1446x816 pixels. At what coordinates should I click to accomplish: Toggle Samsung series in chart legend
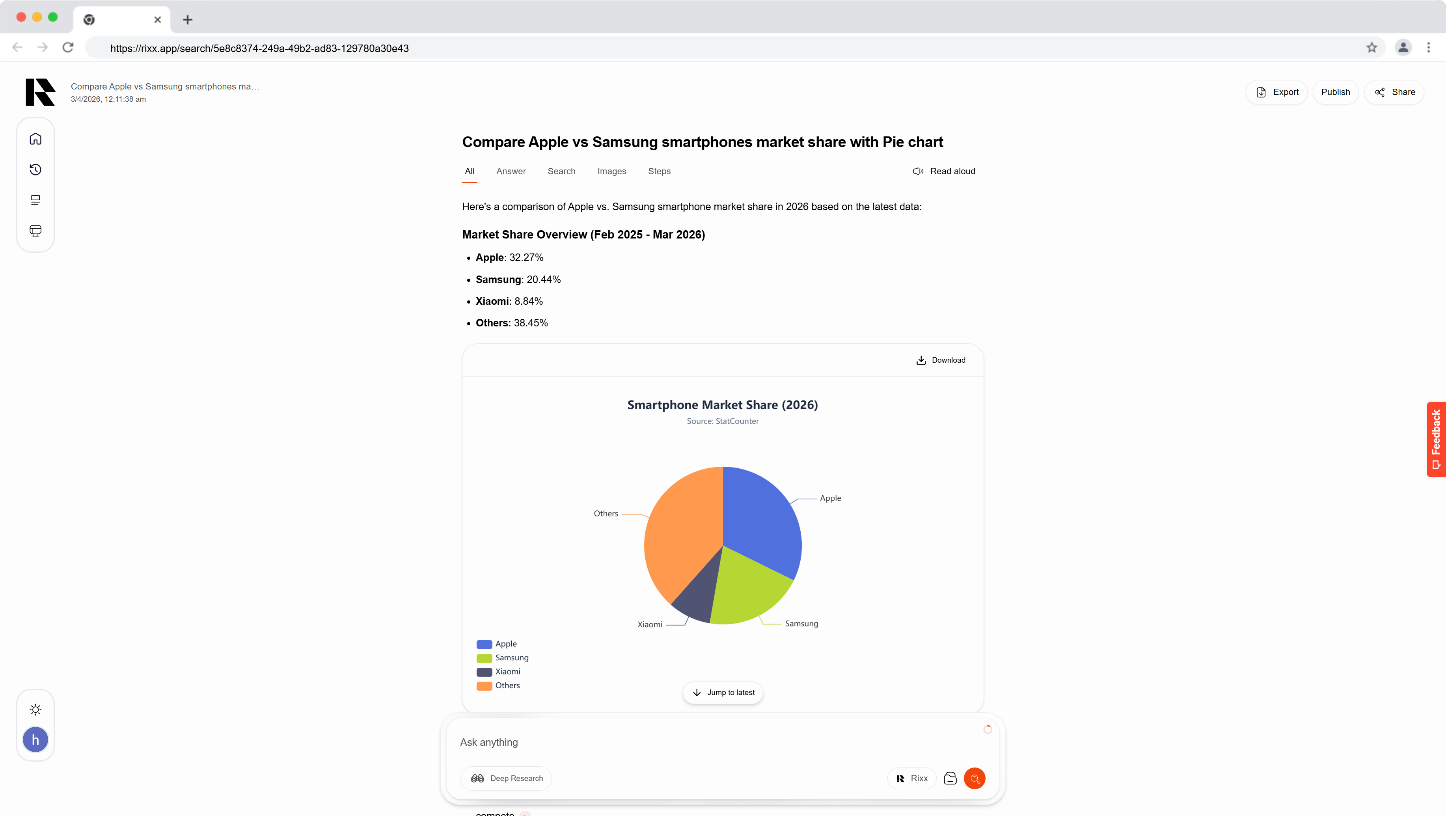pos(502,658)
